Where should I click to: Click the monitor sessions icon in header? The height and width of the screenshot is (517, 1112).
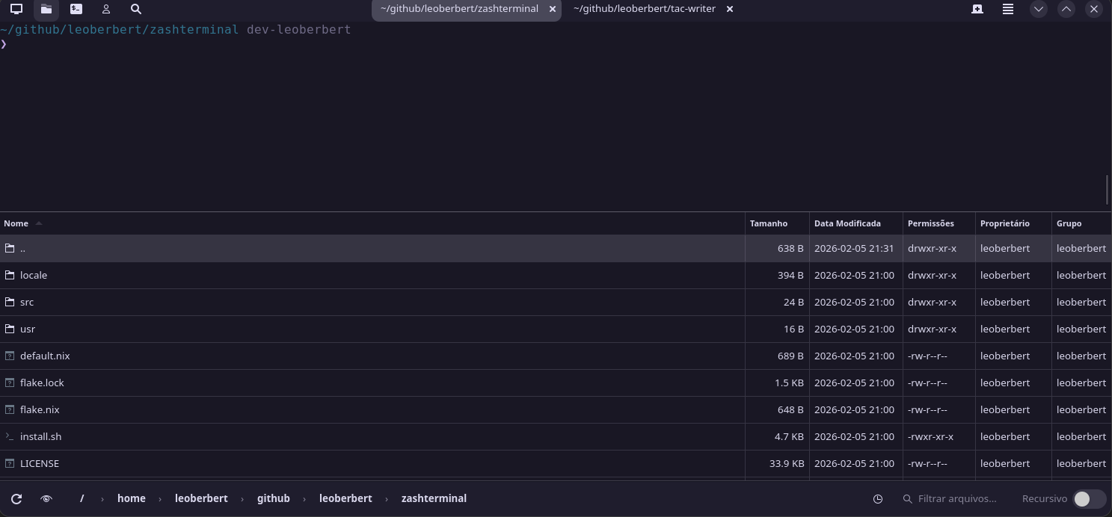tap(16, 9)
